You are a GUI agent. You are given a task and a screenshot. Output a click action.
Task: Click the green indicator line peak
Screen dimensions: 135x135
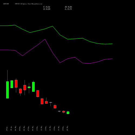[x=15, y=25]
